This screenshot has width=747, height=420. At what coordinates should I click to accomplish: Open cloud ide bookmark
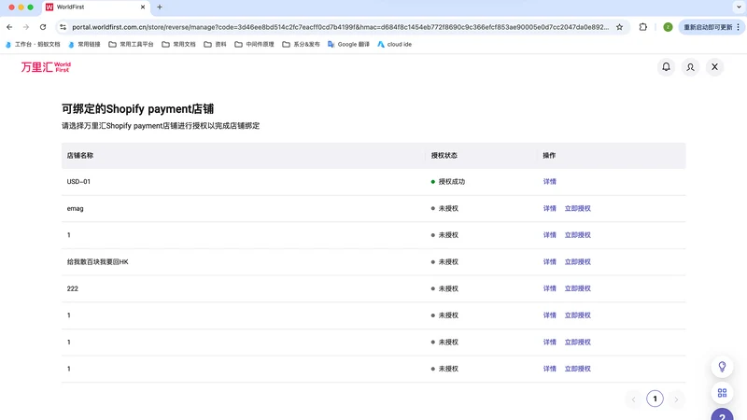(394, 44)
